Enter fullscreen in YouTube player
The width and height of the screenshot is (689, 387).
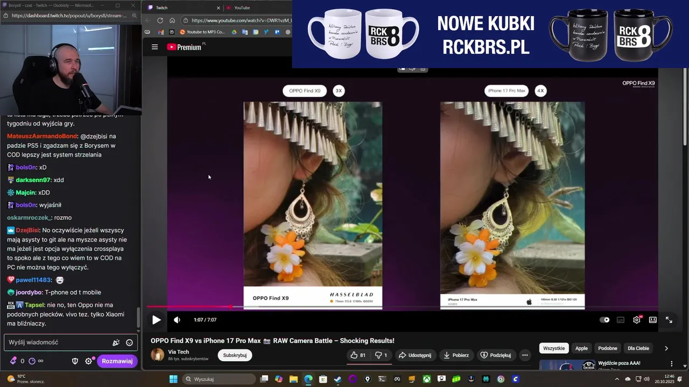coord(669,320)
